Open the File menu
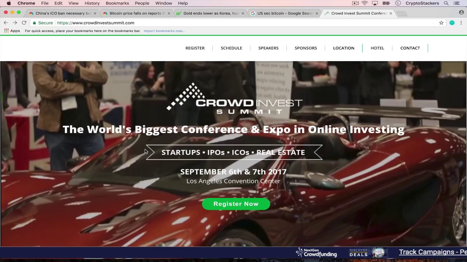The height and width of the screenshot is (262, 467). click(x=45, y=3)
